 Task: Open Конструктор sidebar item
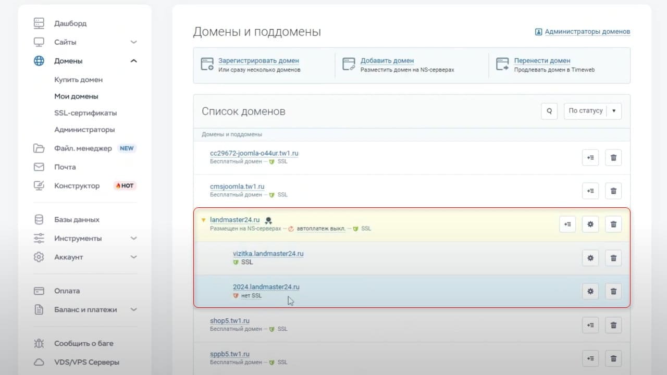(77, 186)
